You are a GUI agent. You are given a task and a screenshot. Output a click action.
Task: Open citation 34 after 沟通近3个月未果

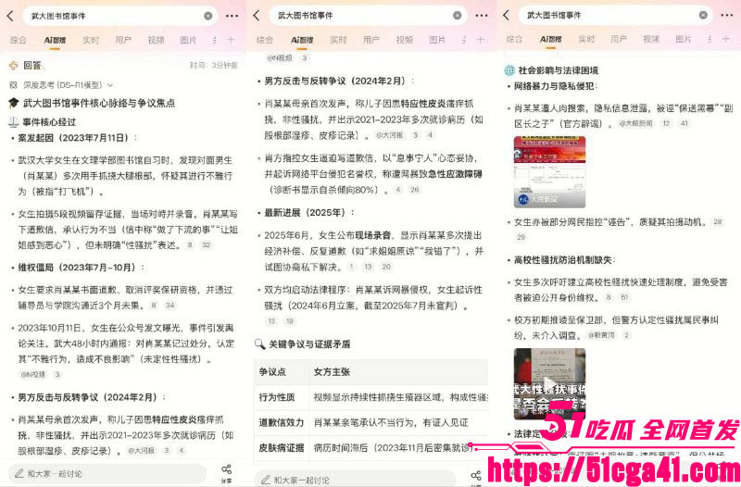pyautogui.click(x=170, y=306)
